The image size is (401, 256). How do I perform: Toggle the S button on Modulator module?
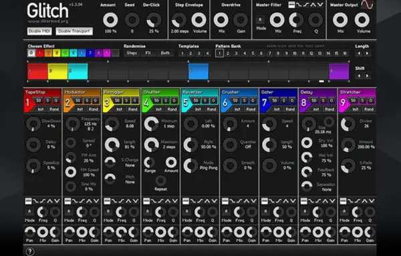pos(87,101)
